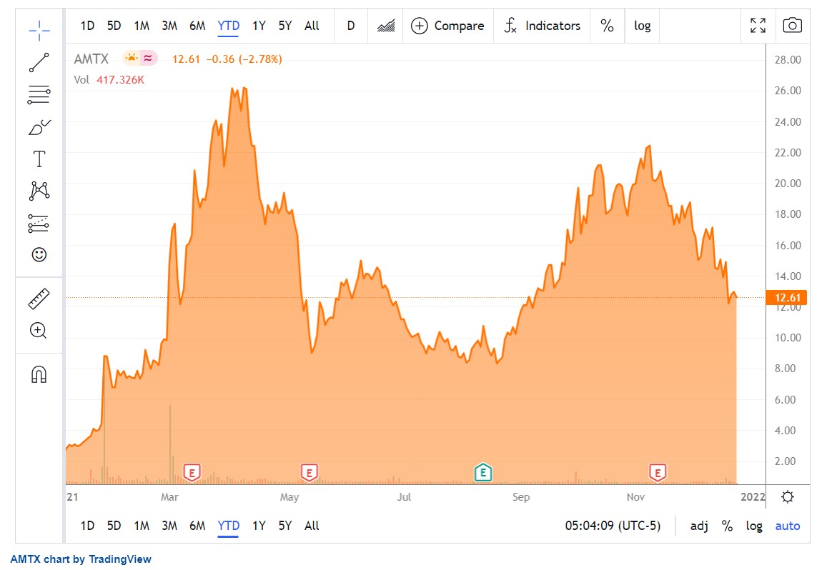822x570 pixels.
Task: Open the November earnings E marker
Action: (x=658, y=473)
